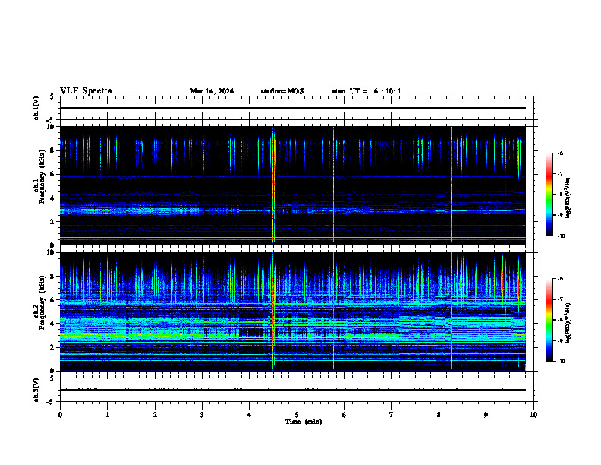
Task: Click the '-10' label on ch.2 color scale
Action: 561,362
